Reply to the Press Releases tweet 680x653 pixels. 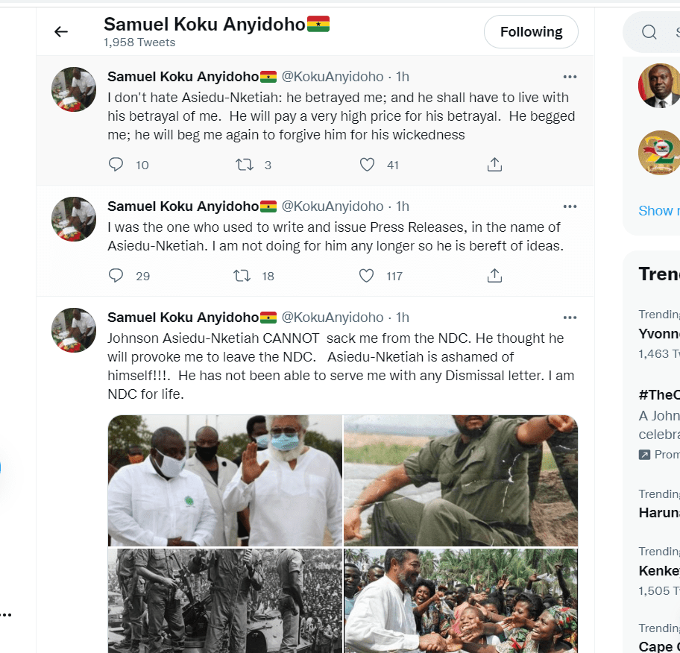tap(116, 276)
